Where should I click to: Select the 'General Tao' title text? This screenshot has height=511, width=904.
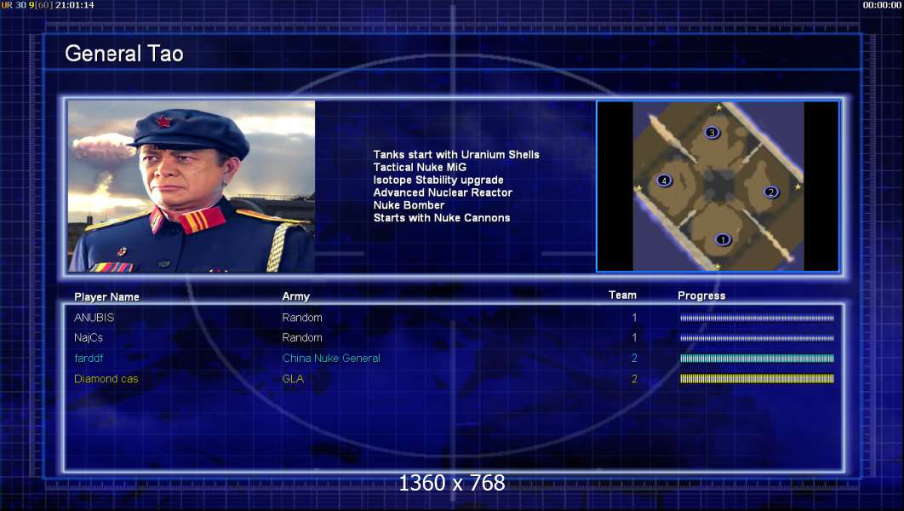point(124,54)
